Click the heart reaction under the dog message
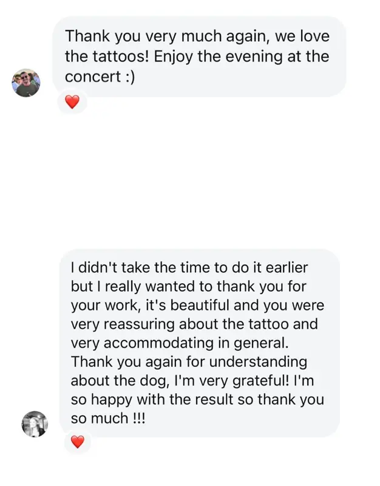 tap(77, 442)
